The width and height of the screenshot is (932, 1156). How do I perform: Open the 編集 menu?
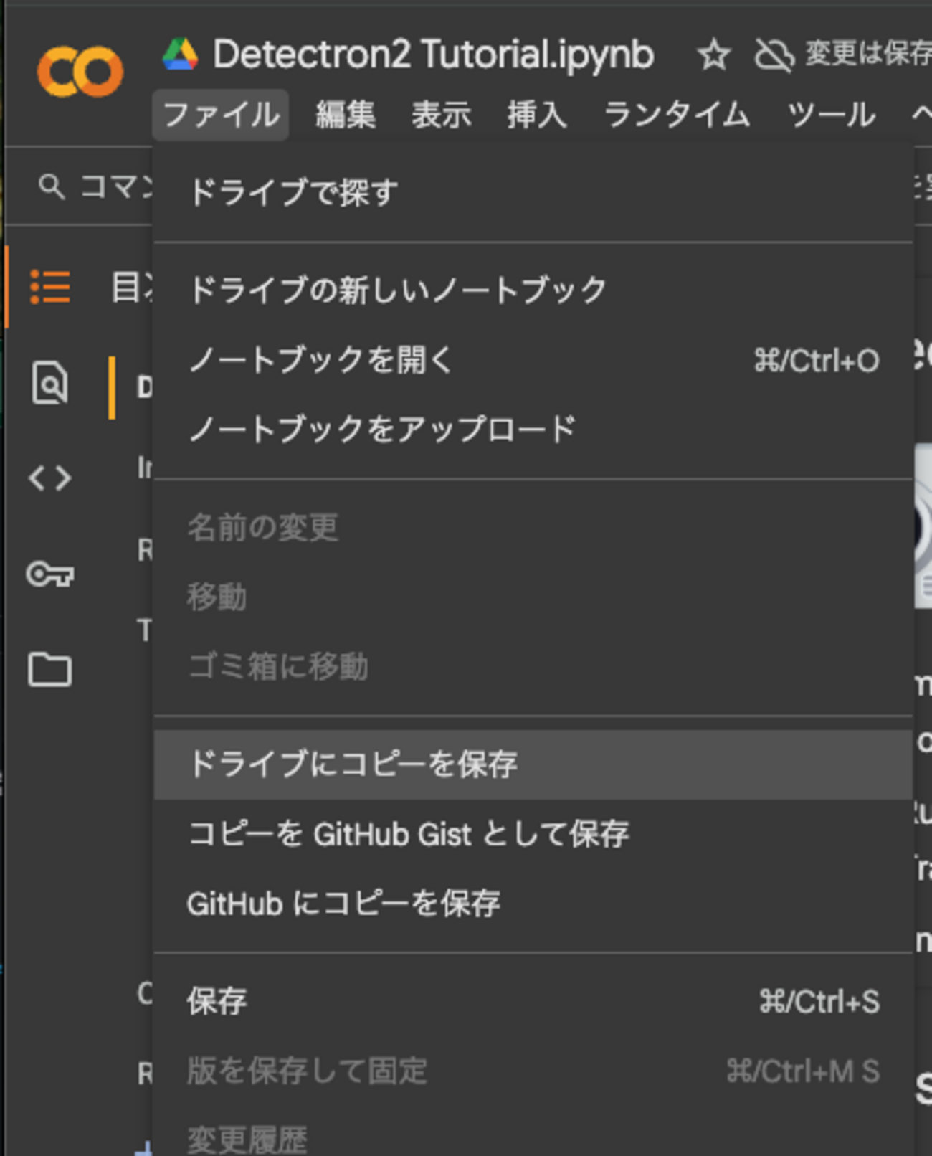(346, 115)
